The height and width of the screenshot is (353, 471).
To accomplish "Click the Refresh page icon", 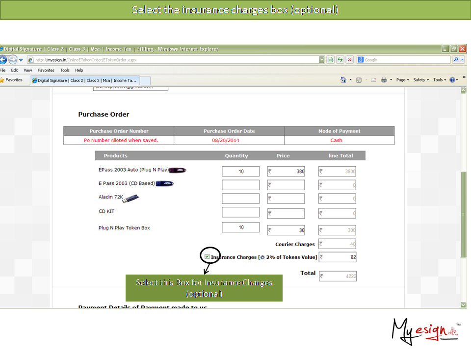I will pos(340,60).
